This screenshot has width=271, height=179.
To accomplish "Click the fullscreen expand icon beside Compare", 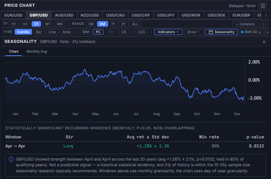I will pyautogui.click(x=264, y=24).
